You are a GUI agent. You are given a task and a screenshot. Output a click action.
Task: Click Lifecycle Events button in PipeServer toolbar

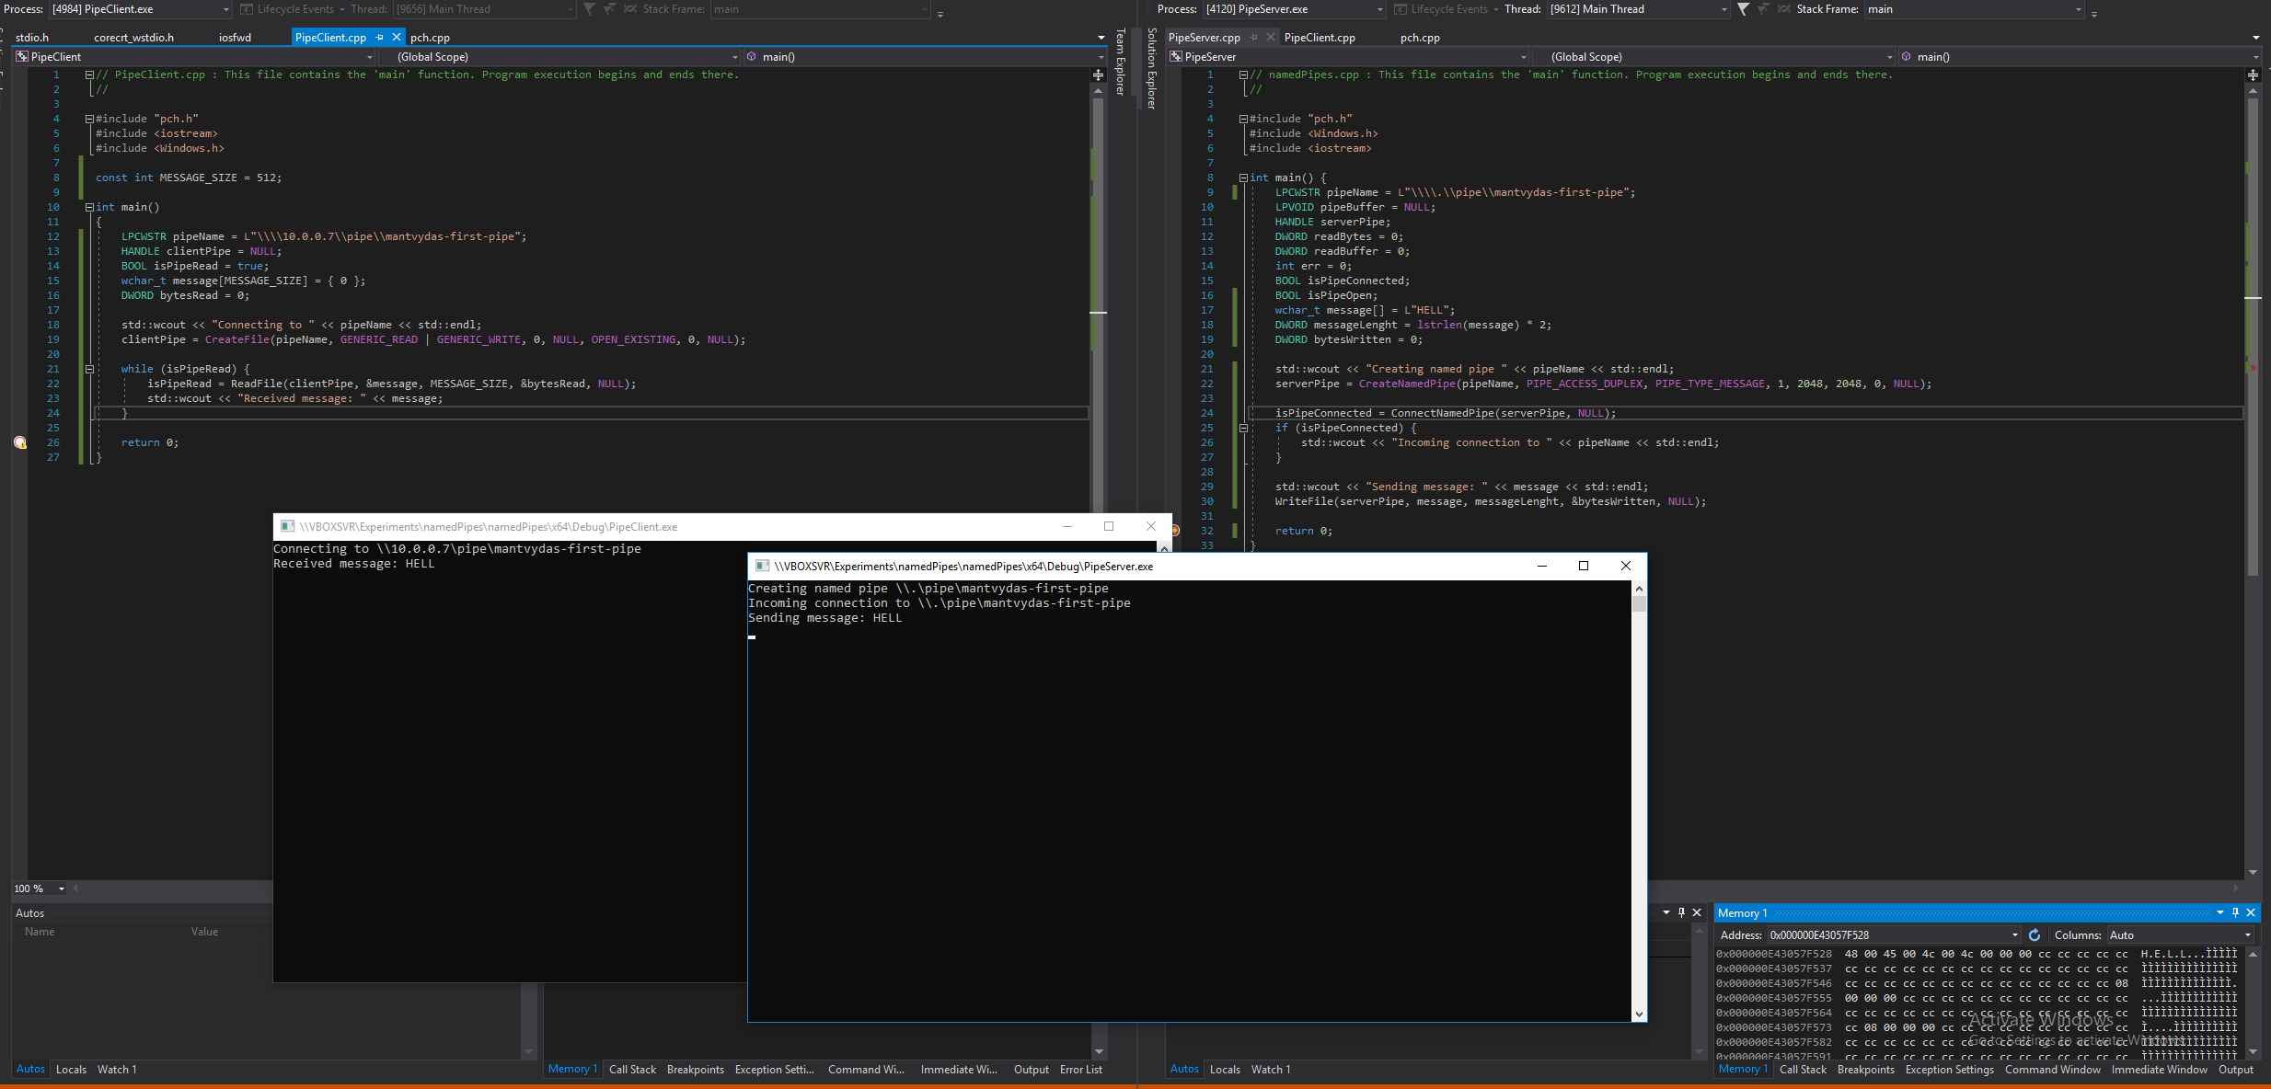(1448, 9)
